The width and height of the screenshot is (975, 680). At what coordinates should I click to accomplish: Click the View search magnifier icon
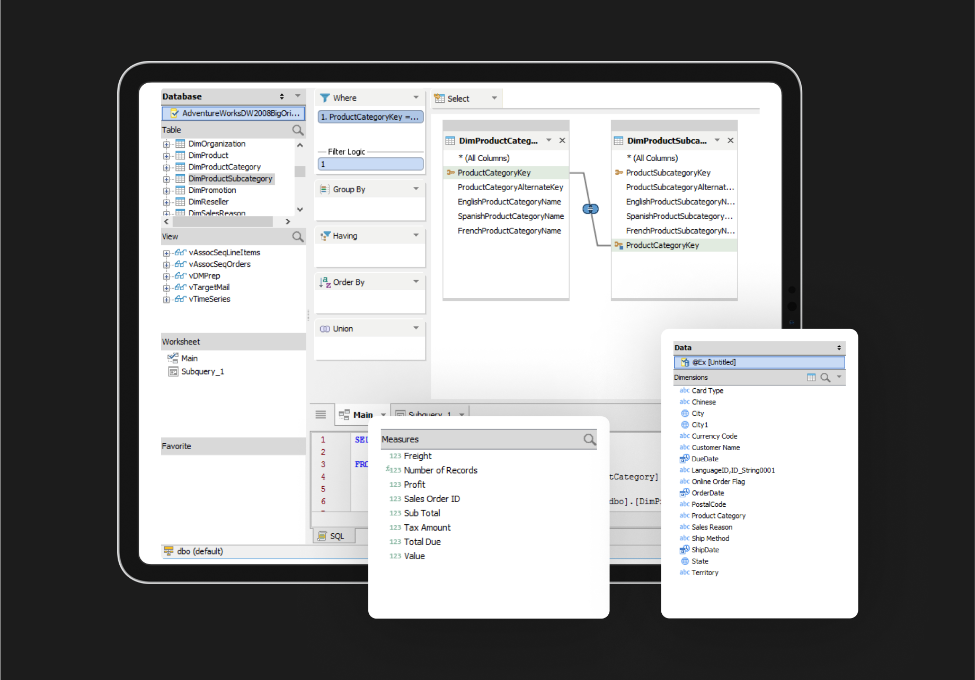point(298,237)
